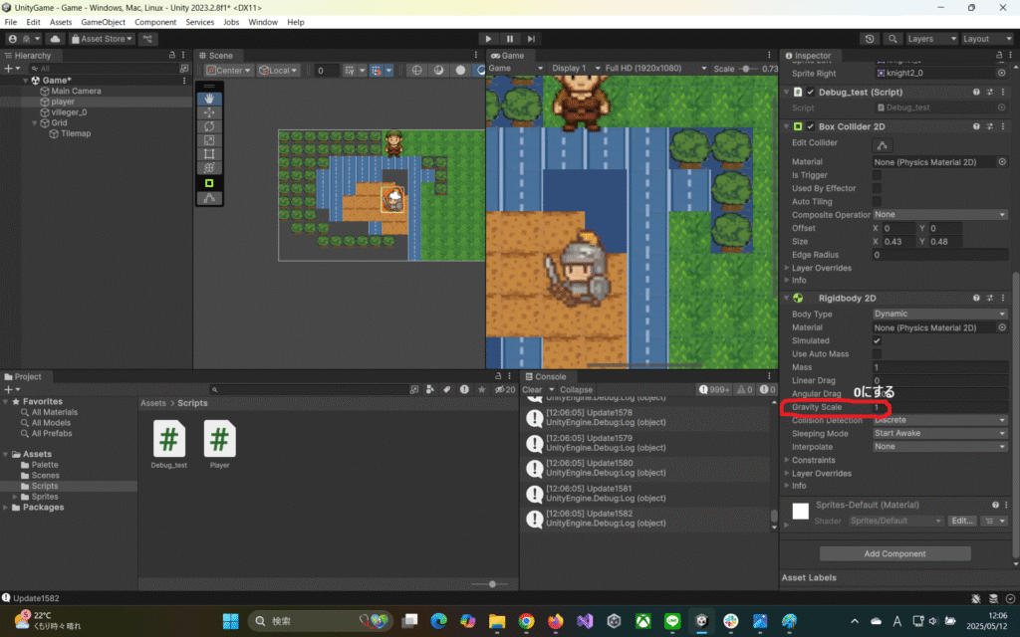Open the Window menu
This screenshot has height=637, width=1020.
coord(263,22)
